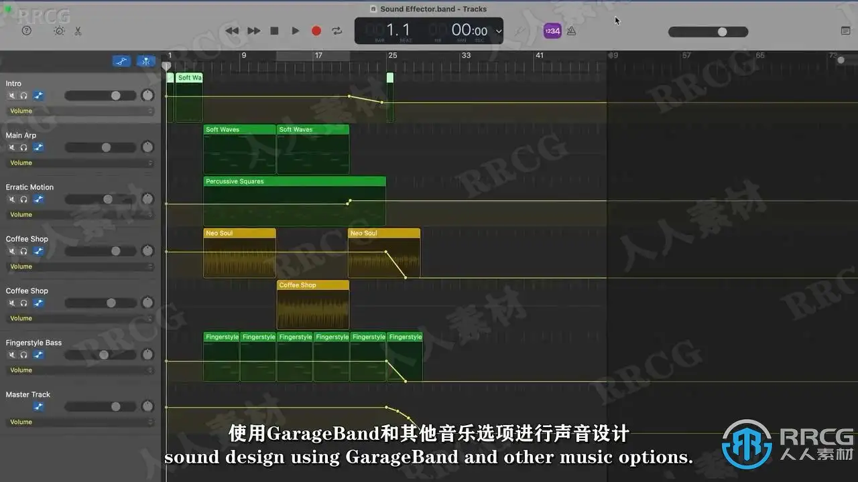Click bar 17 on the ruler
This screenshot has width=858, height=482.
click(x=318, y=56)
